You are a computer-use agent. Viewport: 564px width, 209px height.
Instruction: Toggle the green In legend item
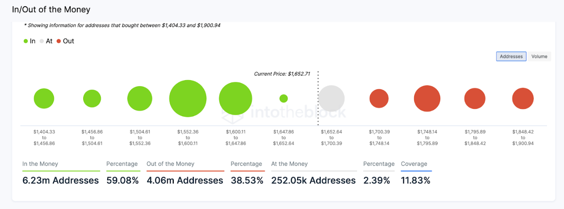click(30, 41)
